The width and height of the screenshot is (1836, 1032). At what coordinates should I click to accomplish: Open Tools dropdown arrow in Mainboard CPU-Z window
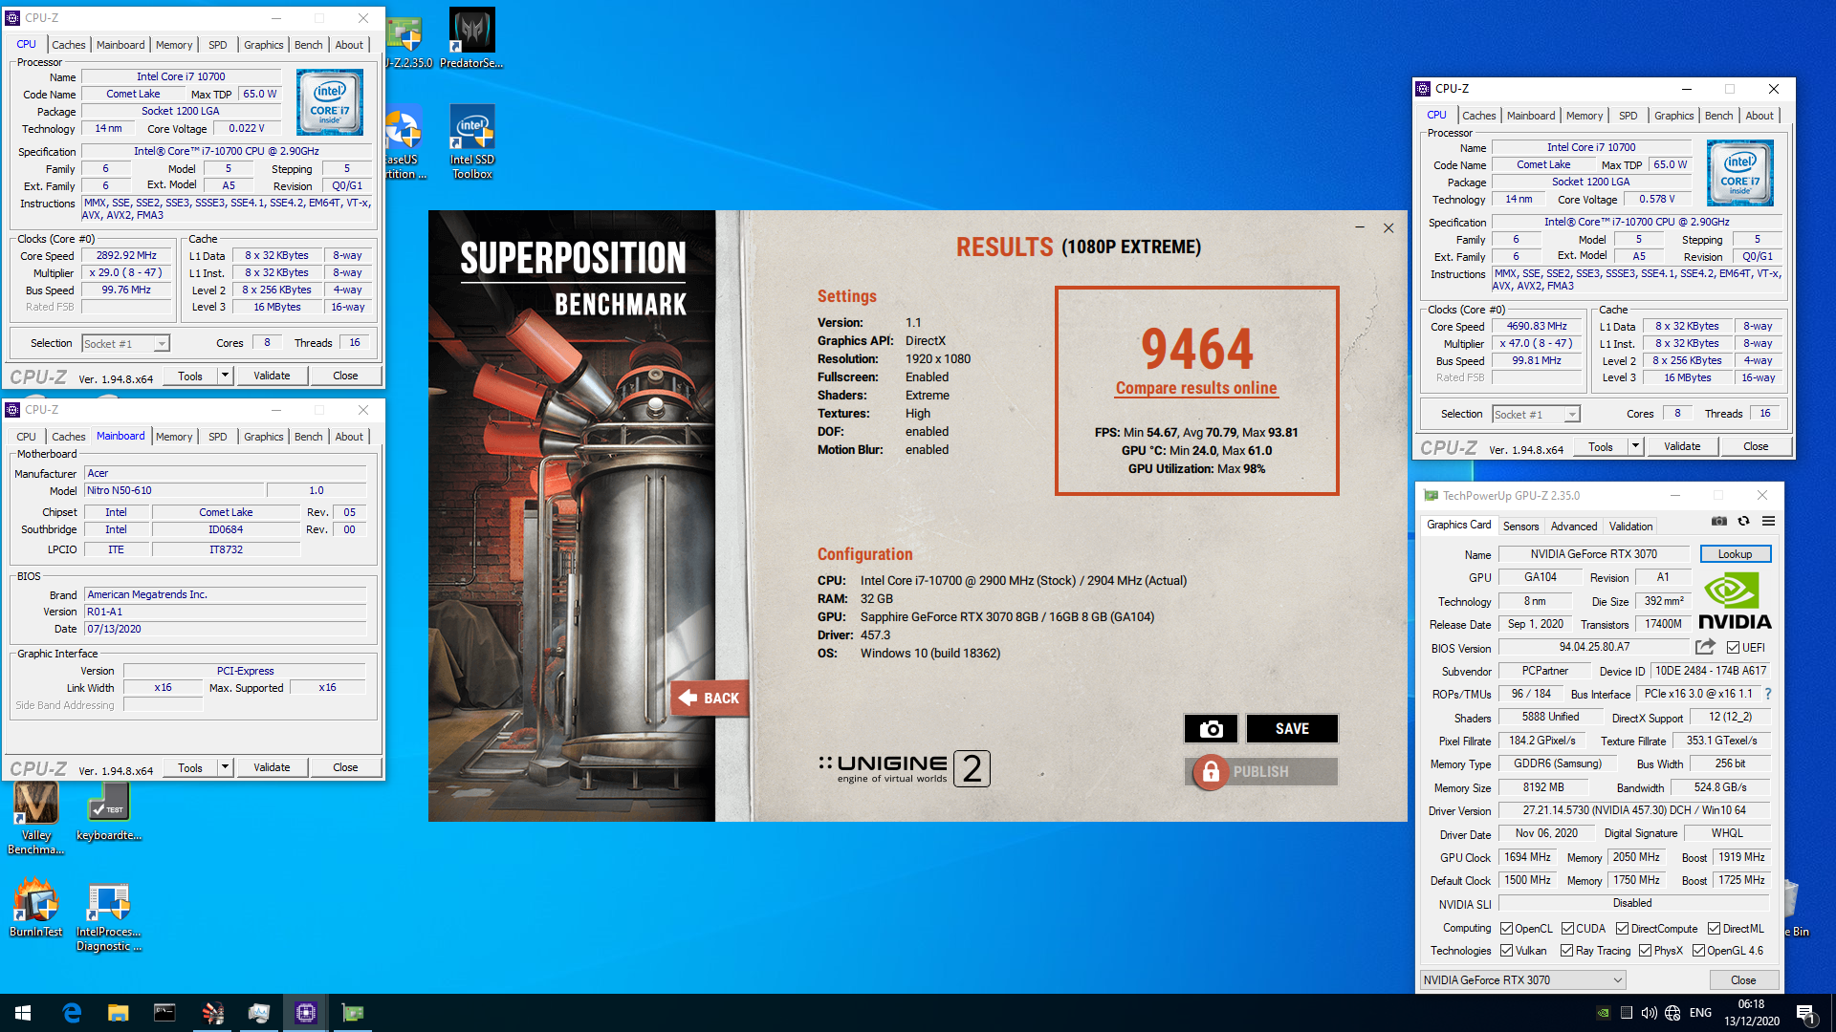[x=225, y=767]
